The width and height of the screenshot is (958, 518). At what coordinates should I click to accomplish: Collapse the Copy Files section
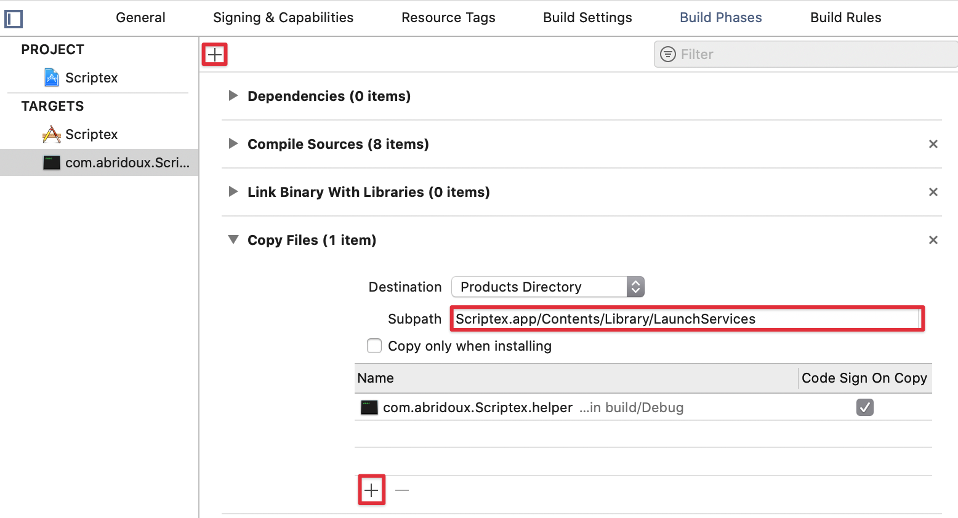pyautogui.click(x=233, y=240)
